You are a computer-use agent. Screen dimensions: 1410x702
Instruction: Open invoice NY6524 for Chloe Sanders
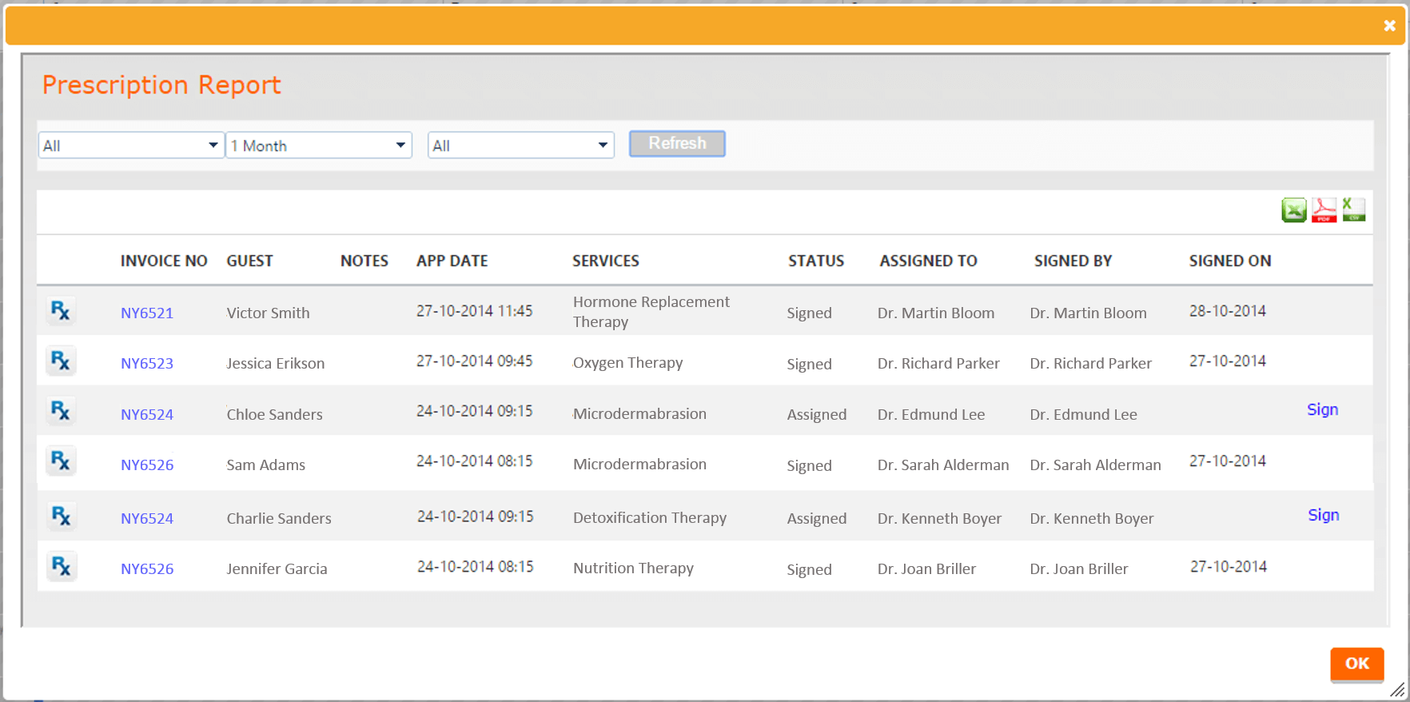(147, 414)
